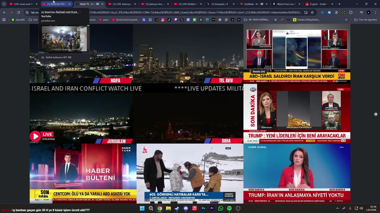The image size is (380, 213).
Task: Click the CNN Türk stream tile
Action: (x=297, y=54)
